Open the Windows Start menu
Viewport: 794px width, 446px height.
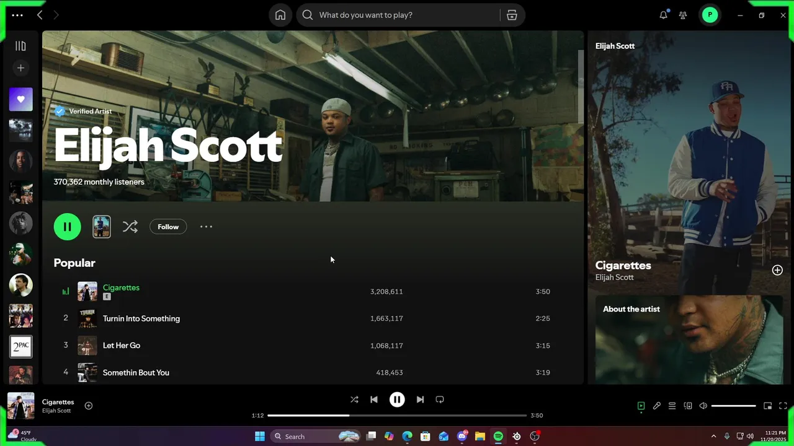260,436
